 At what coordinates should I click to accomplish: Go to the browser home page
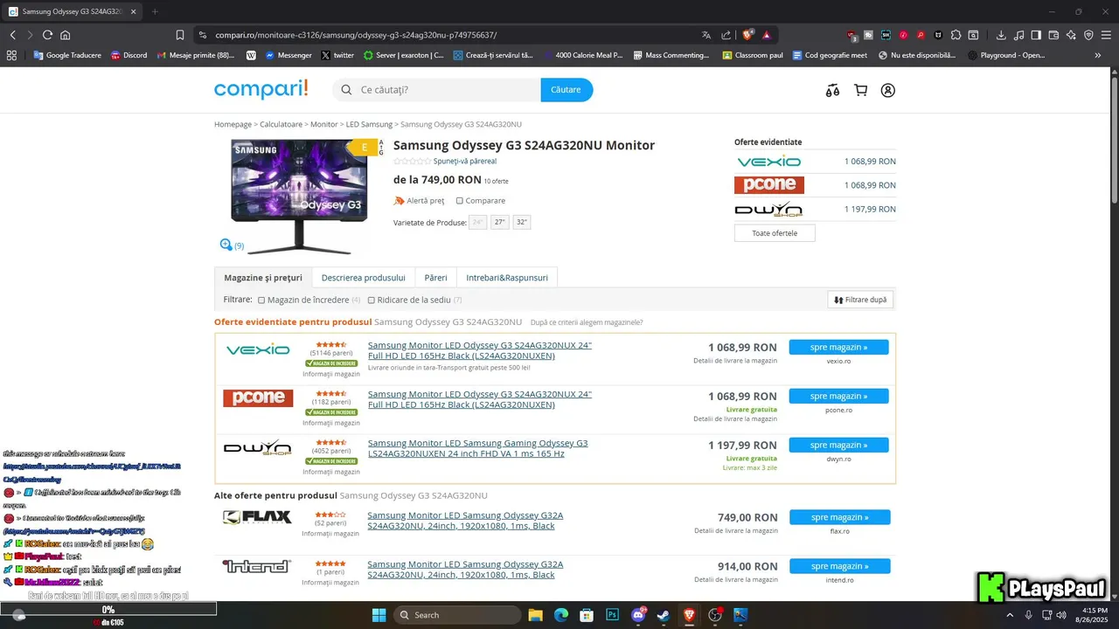coord(65,35)
